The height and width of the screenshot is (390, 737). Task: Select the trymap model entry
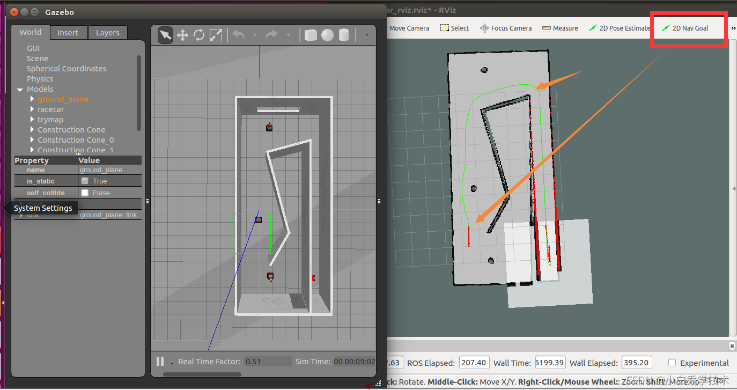tap(50, 120)
